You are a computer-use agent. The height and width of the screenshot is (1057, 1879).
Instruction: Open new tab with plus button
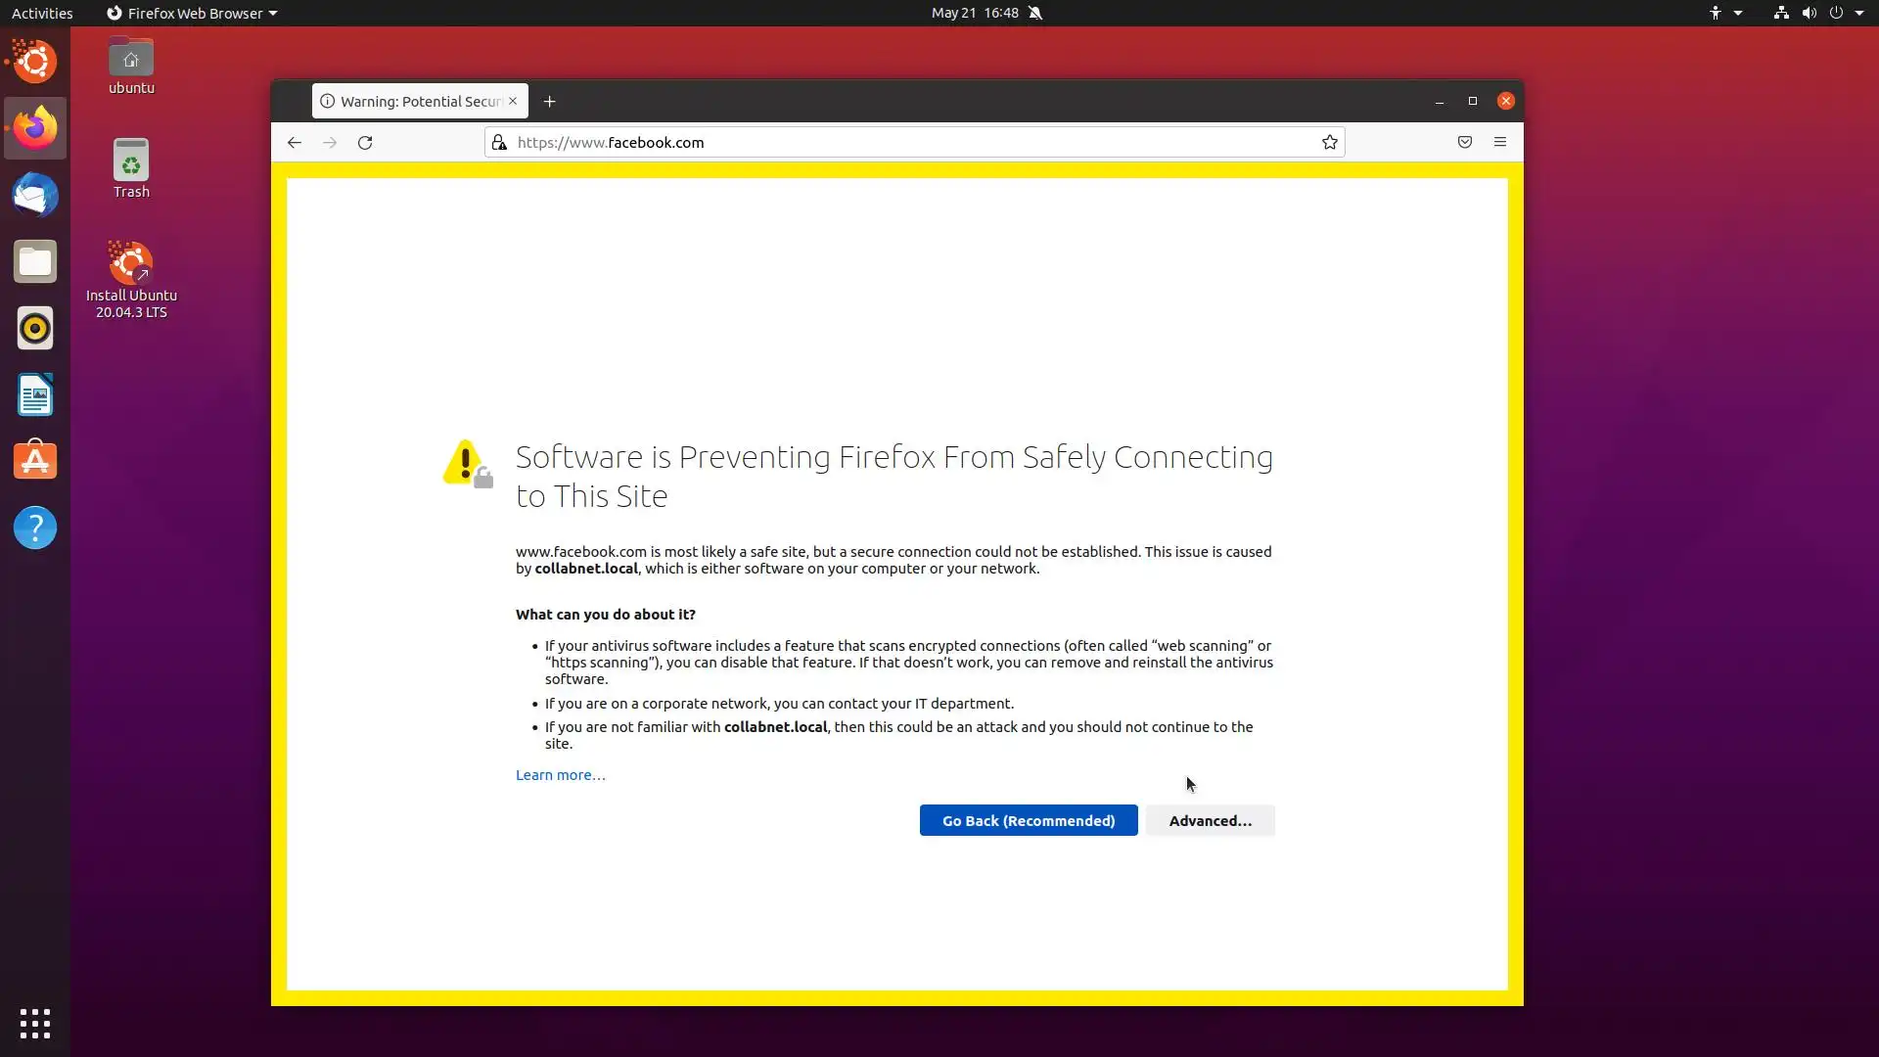[x=549, y=102]
